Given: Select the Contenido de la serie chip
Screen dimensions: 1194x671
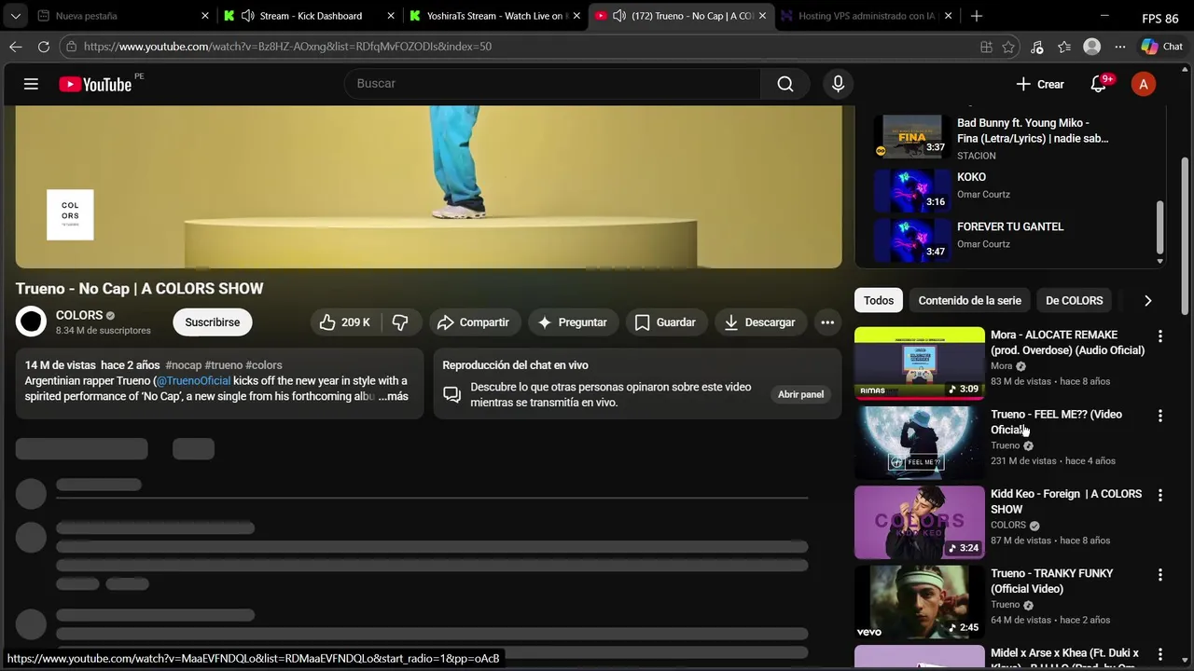Looking at the screenshot, I should [969, 300].
